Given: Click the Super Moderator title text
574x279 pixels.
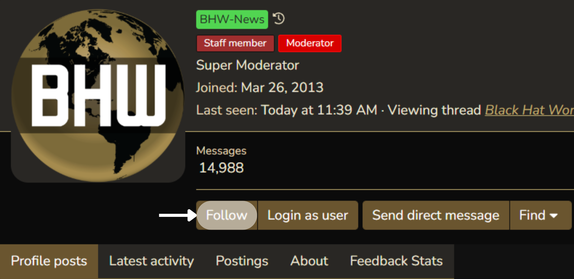Looking at the screenshot, I should [248, 65].
